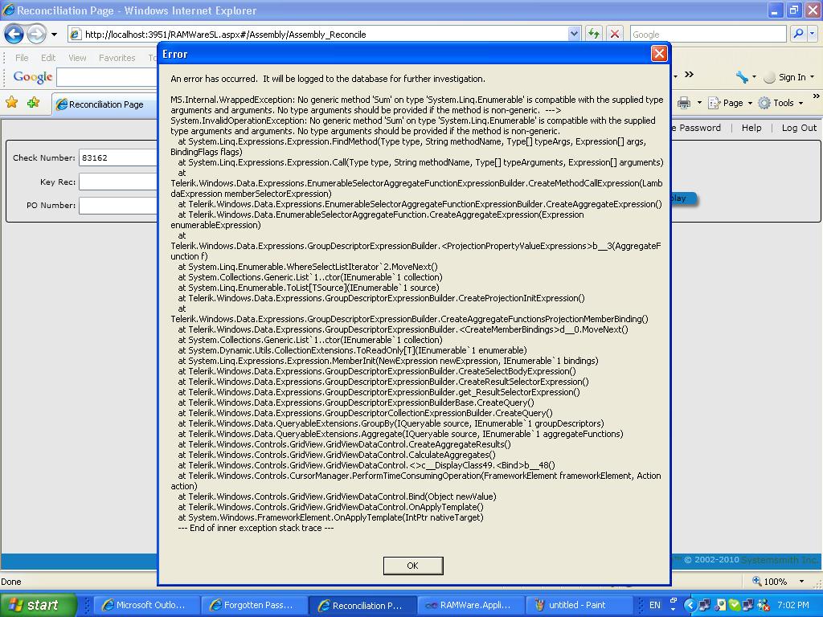Viewport: 823px width, 617px height.
Task: Select the Reconciliation Page tab
Action: (x=105, y=104)
